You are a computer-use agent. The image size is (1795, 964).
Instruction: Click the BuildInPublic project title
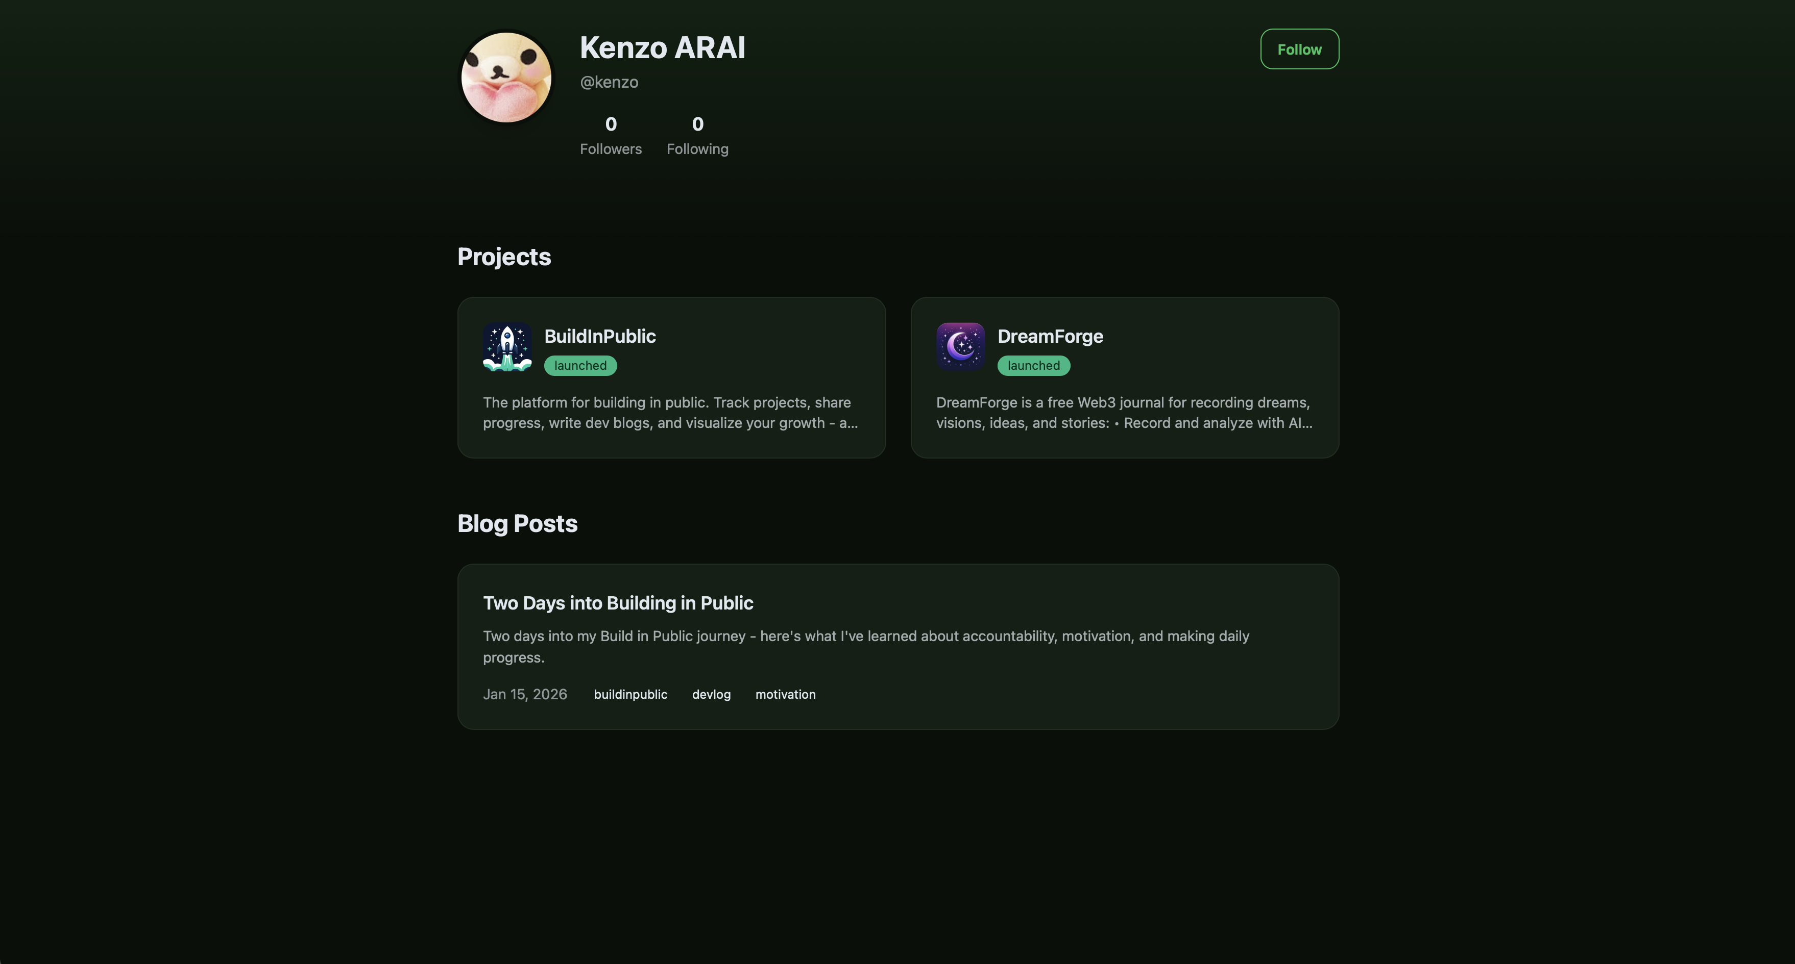point(600,336)
